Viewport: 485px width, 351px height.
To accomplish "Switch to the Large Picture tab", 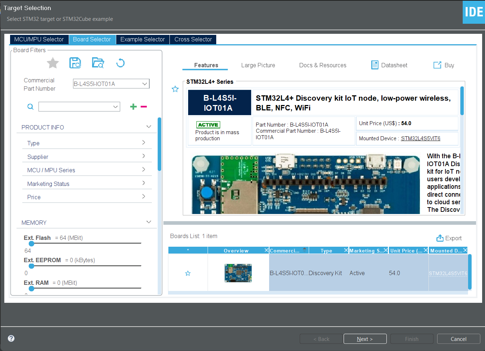I will pos(258,65).
